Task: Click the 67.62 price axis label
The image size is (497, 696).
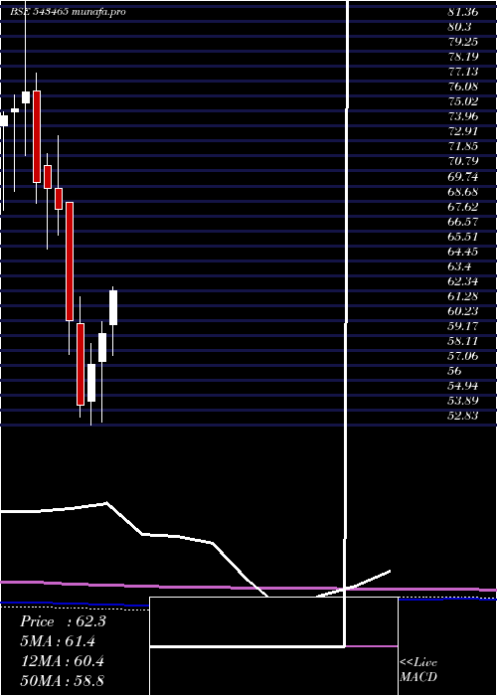Action: (462, 207)
